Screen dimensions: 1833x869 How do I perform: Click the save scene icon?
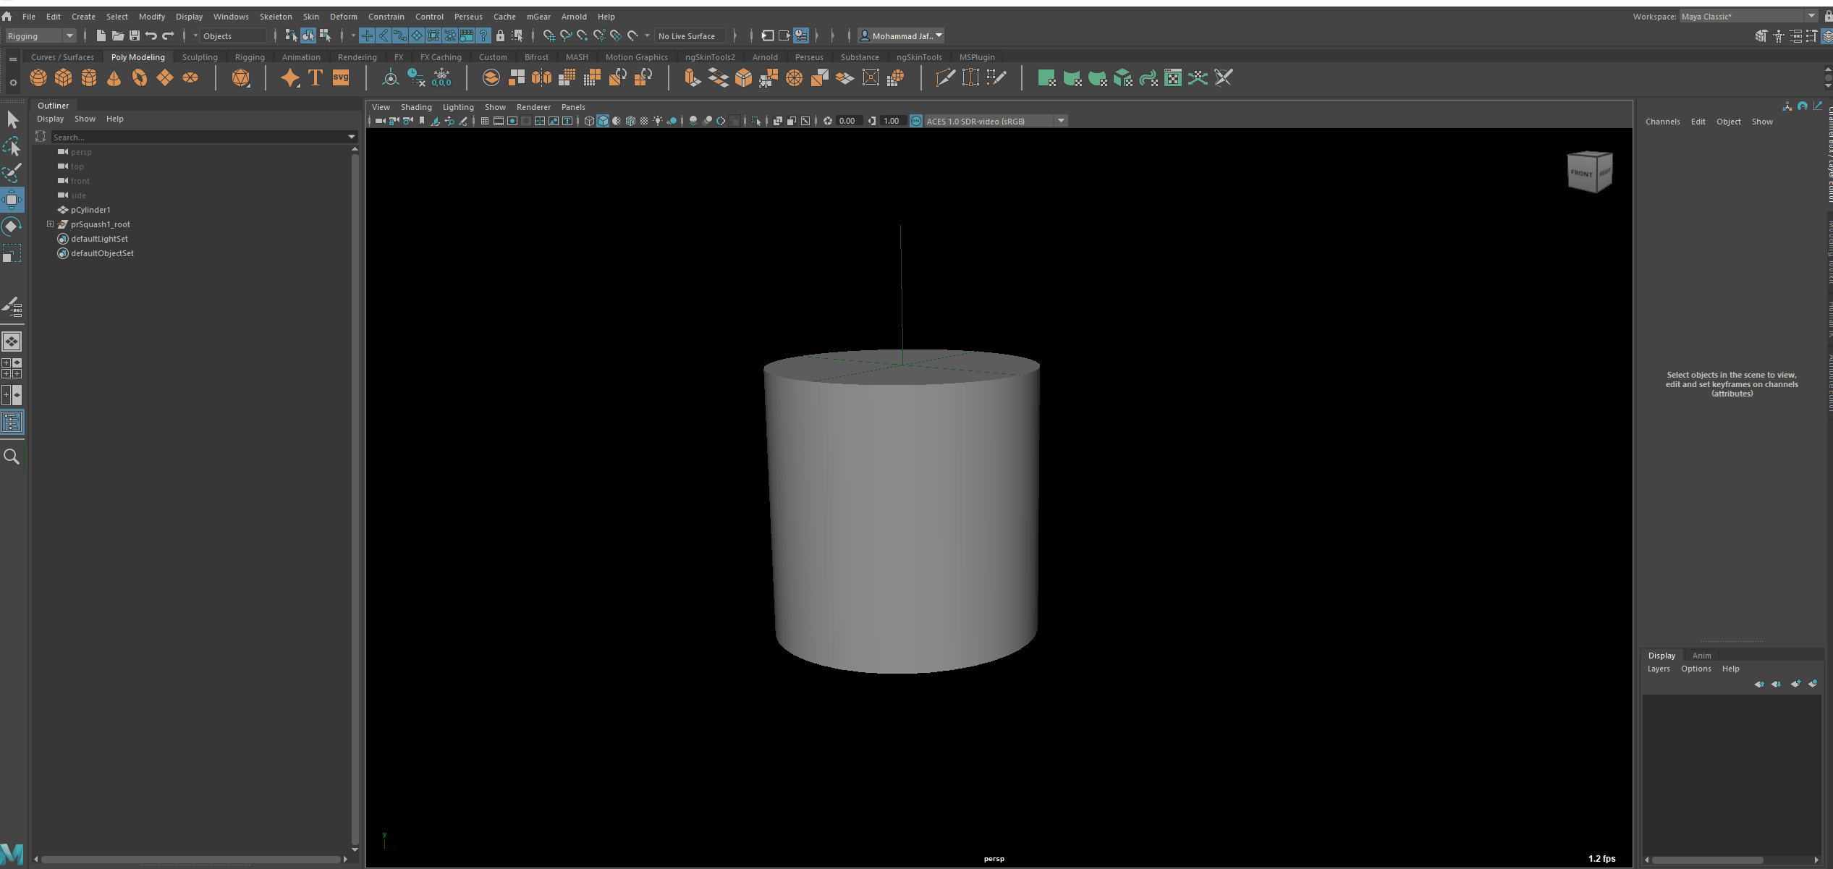click(135, 35)
